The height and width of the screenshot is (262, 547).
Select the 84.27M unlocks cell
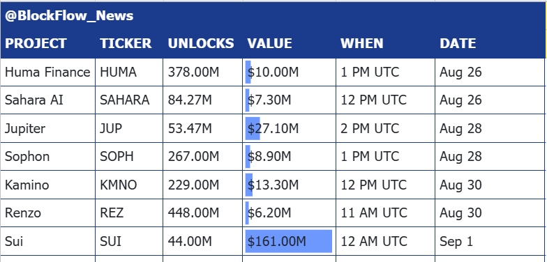(202, 100)
